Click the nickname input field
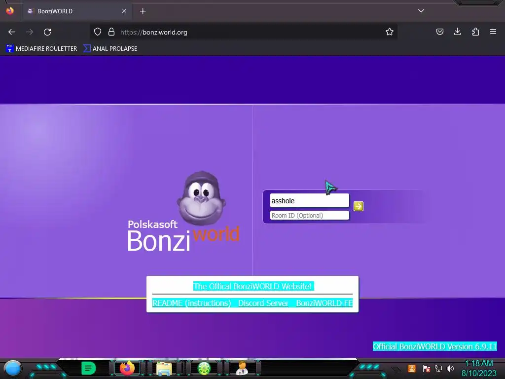This screenshot has width=505, height=379. point(310,200)
